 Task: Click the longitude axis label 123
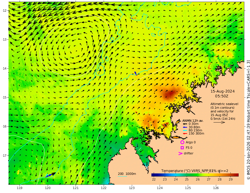[x=132, y=188]
